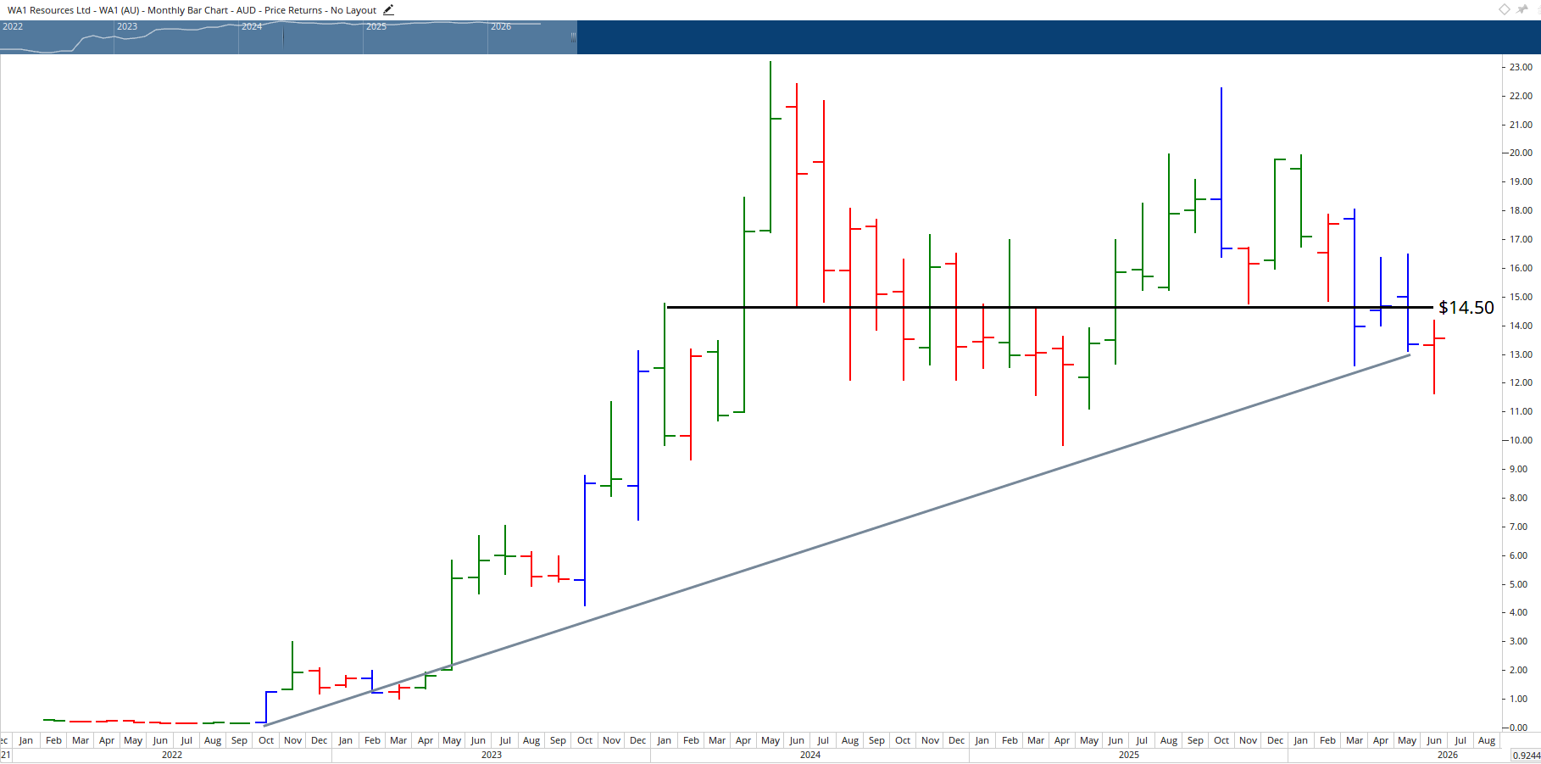Click the 10.00 price axis label
The height and width of the screenshot is (764, 1541).
pyautogui.click(x=1521, y=440)
